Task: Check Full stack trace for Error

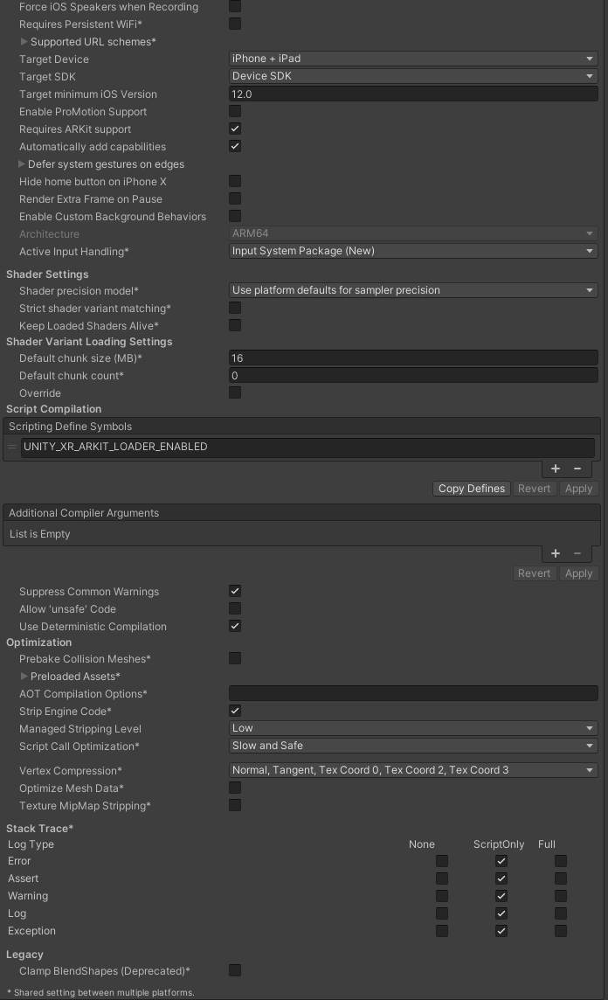Action: [561, 861]
